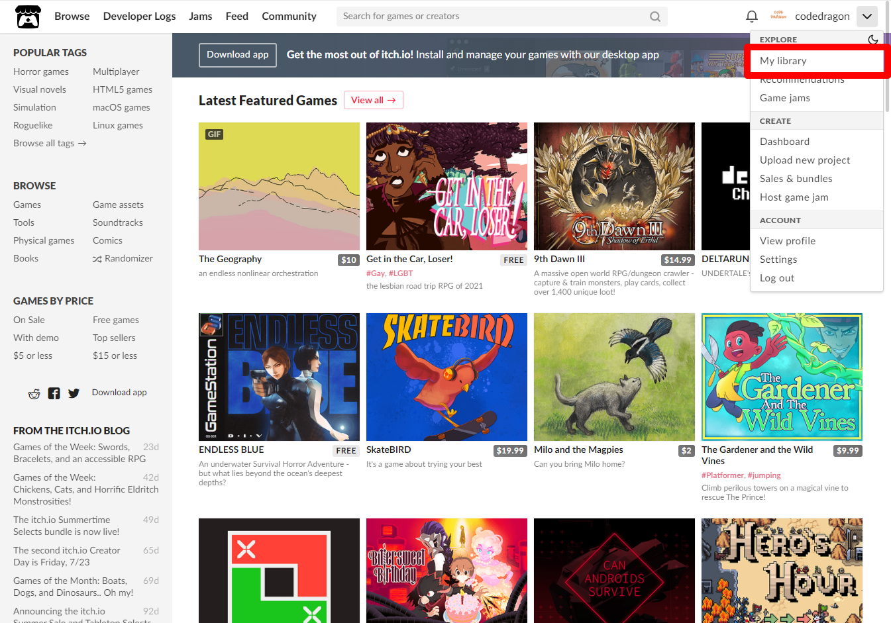Open The Geography game thumbnail
891x623 pixels.
tap(279, 186)
